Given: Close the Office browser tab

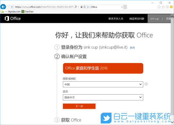Looking at the screenshot, I should (x=122, y=7).
